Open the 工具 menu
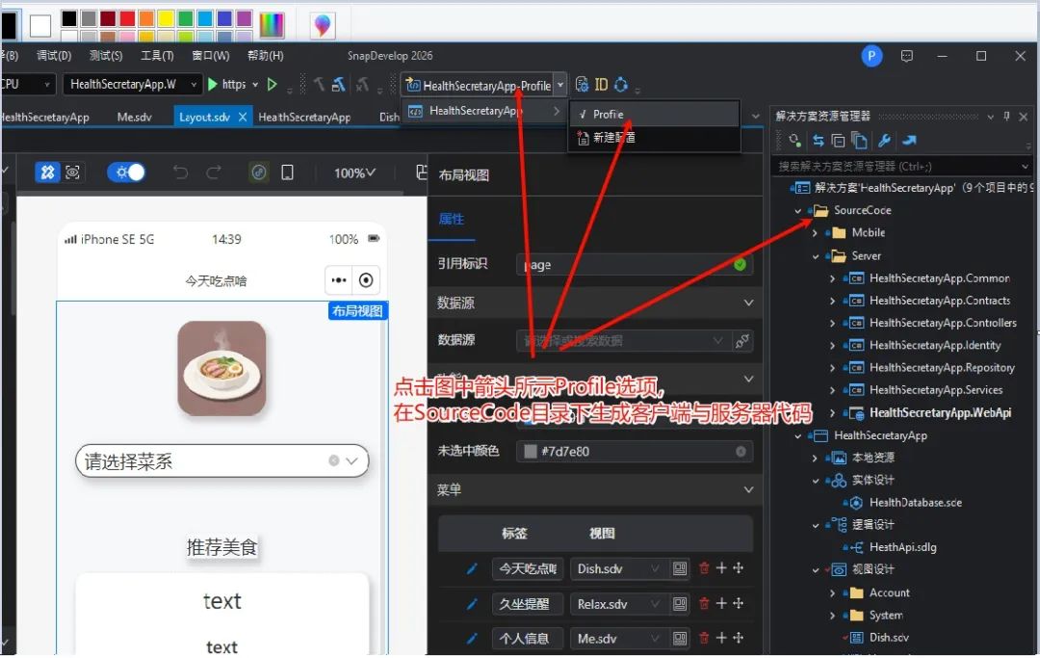The image size is (1040, 658). [x=157, y=55]
